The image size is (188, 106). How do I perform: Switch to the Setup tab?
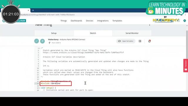pos(54,33)
